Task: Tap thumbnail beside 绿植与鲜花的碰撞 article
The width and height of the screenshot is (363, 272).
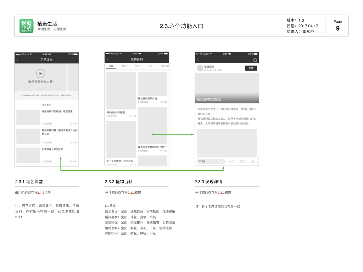Action: point(28,117)
